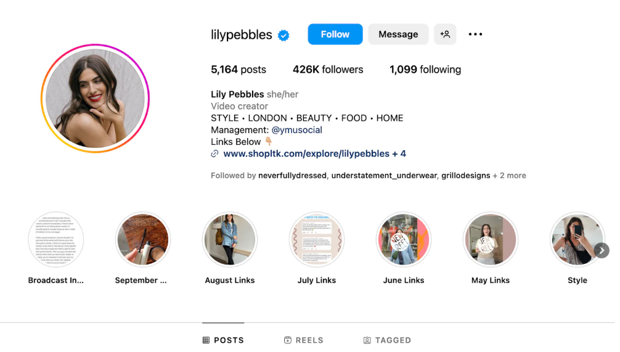Screen dimensions: 620x352
Task: Click the Reels icon
Action: [x=288, y=340]
